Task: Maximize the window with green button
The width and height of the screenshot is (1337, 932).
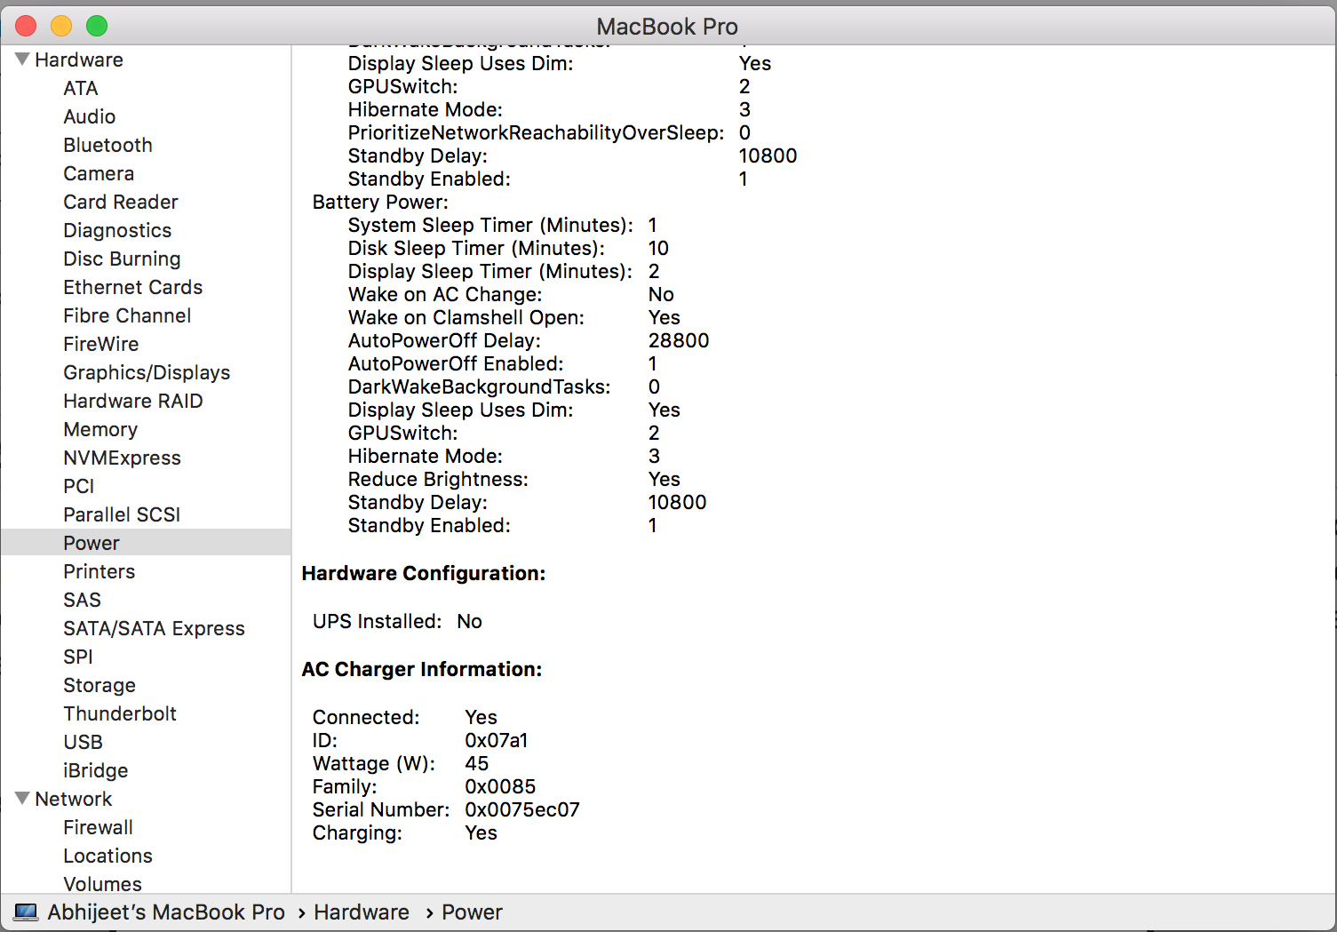Action: click(97, 26)
